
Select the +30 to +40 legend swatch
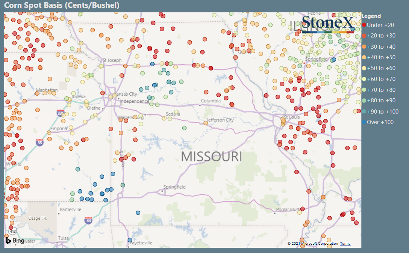tap(364, 47)
